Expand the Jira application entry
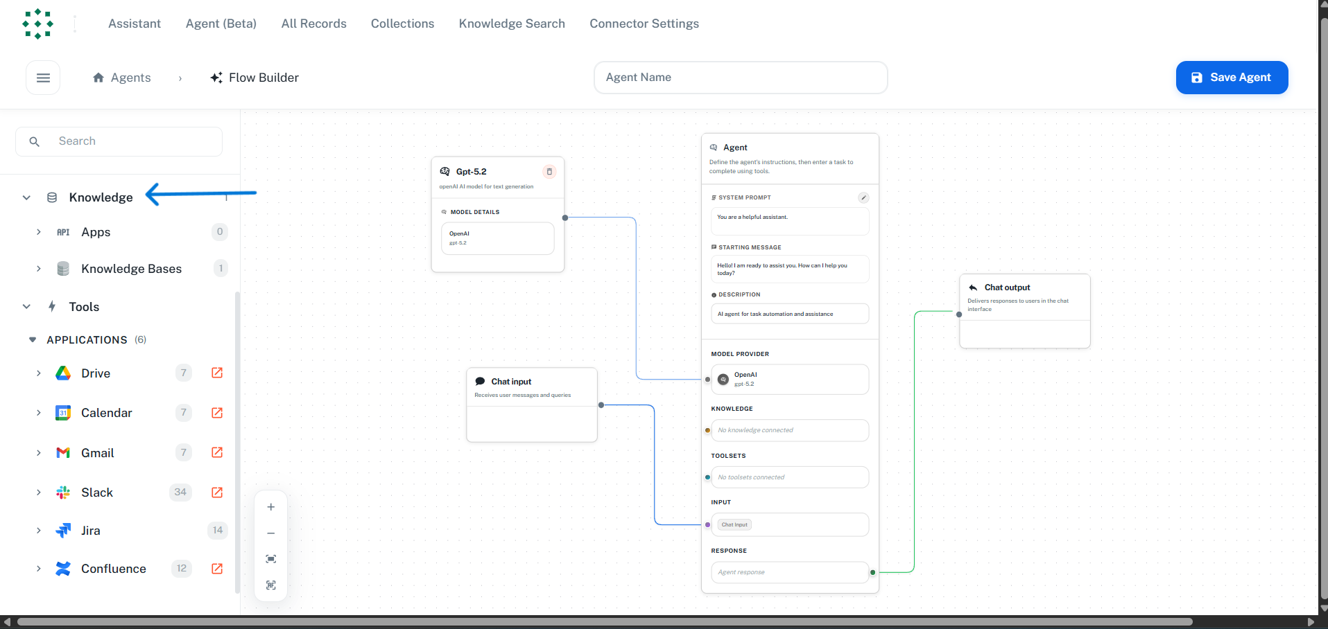Screen dimensions: 1328x629 39,531
